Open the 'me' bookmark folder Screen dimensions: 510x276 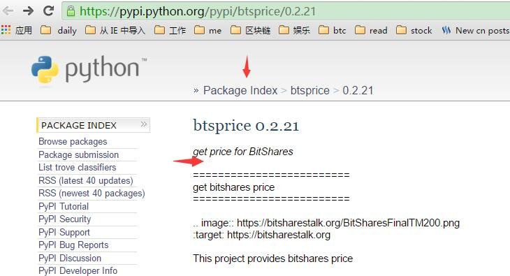pyautogui.click(x=207, y=30)
